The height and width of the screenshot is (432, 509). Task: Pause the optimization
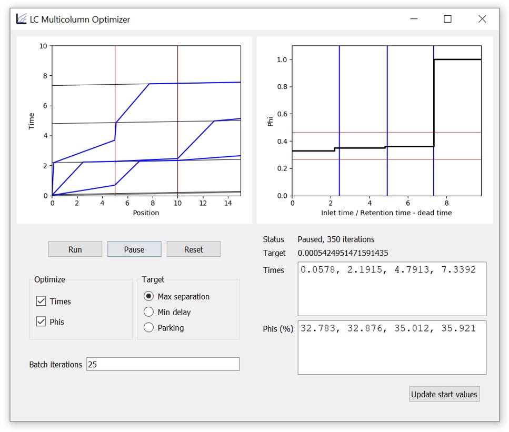(x=134, y=249)
